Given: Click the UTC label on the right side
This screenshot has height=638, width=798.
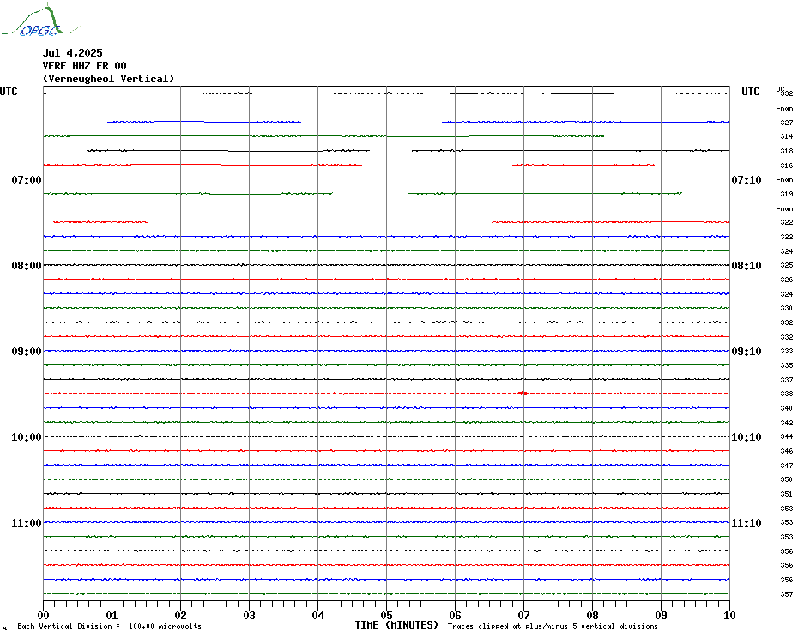Looking at the screenshot, I should (750, 92).
